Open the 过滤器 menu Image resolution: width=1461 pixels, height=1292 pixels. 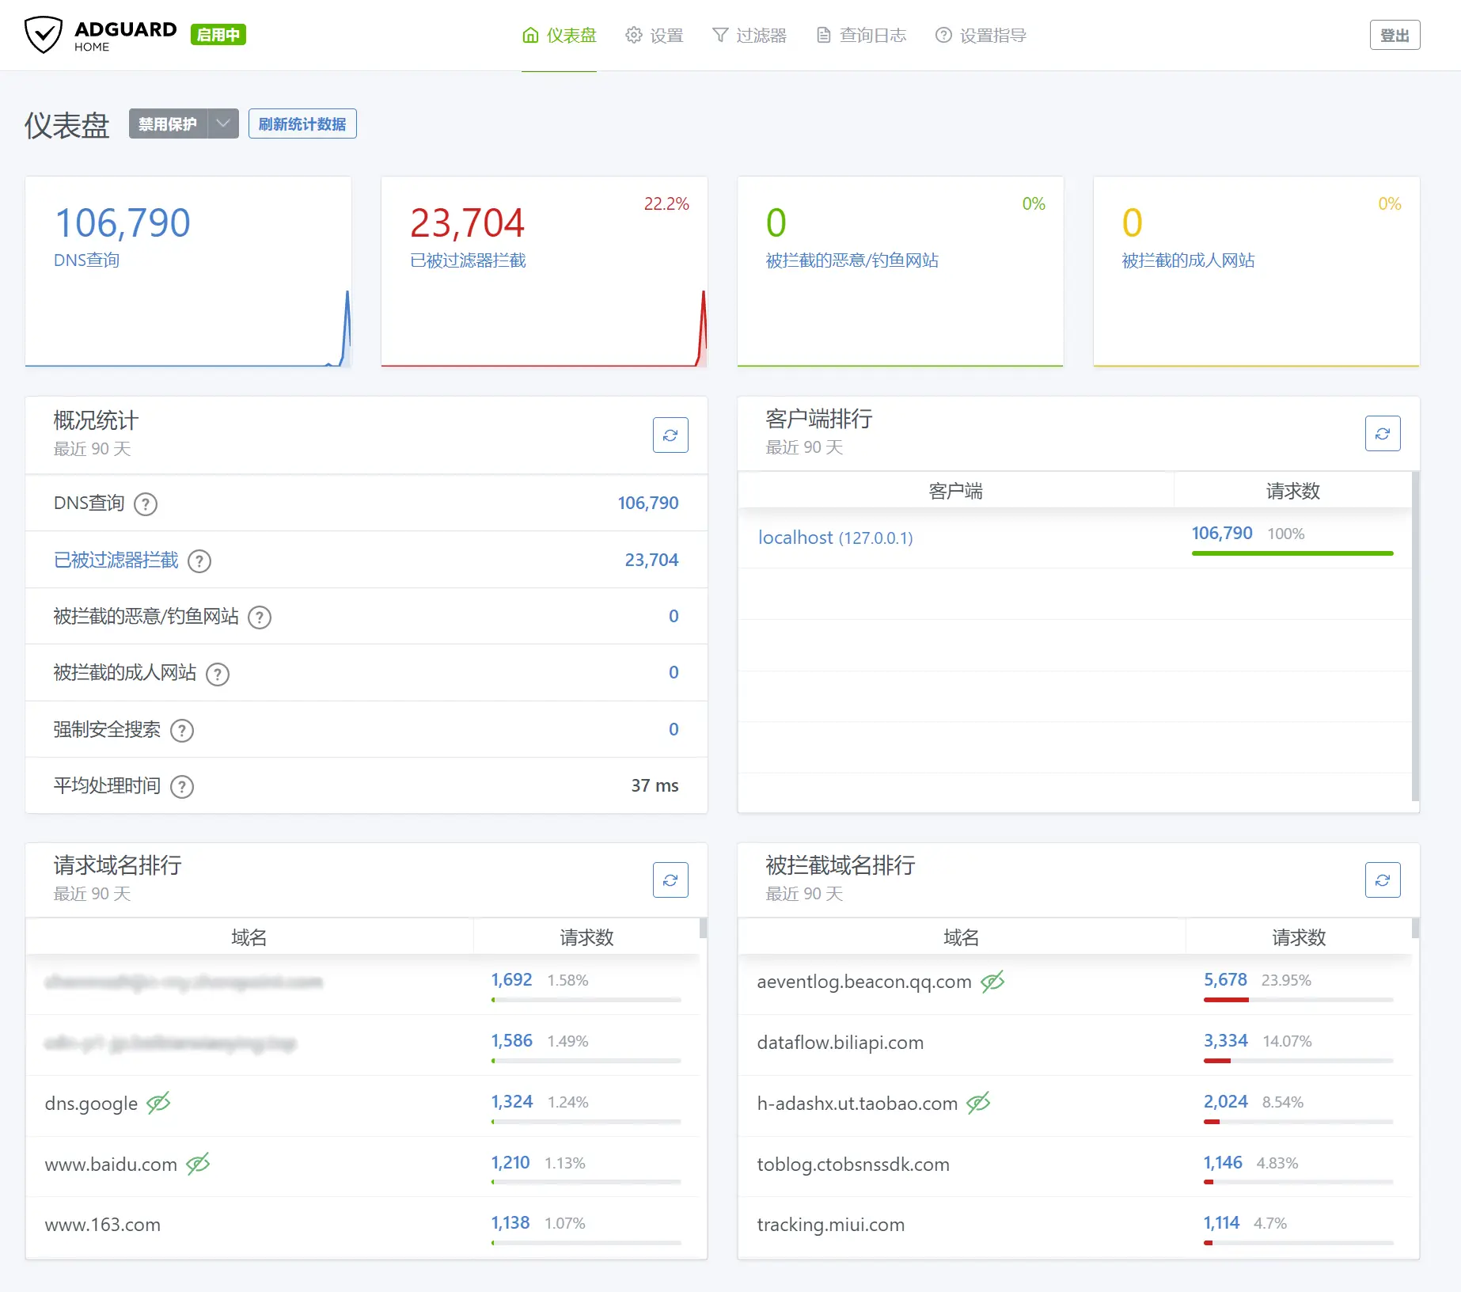pos(749,36)
